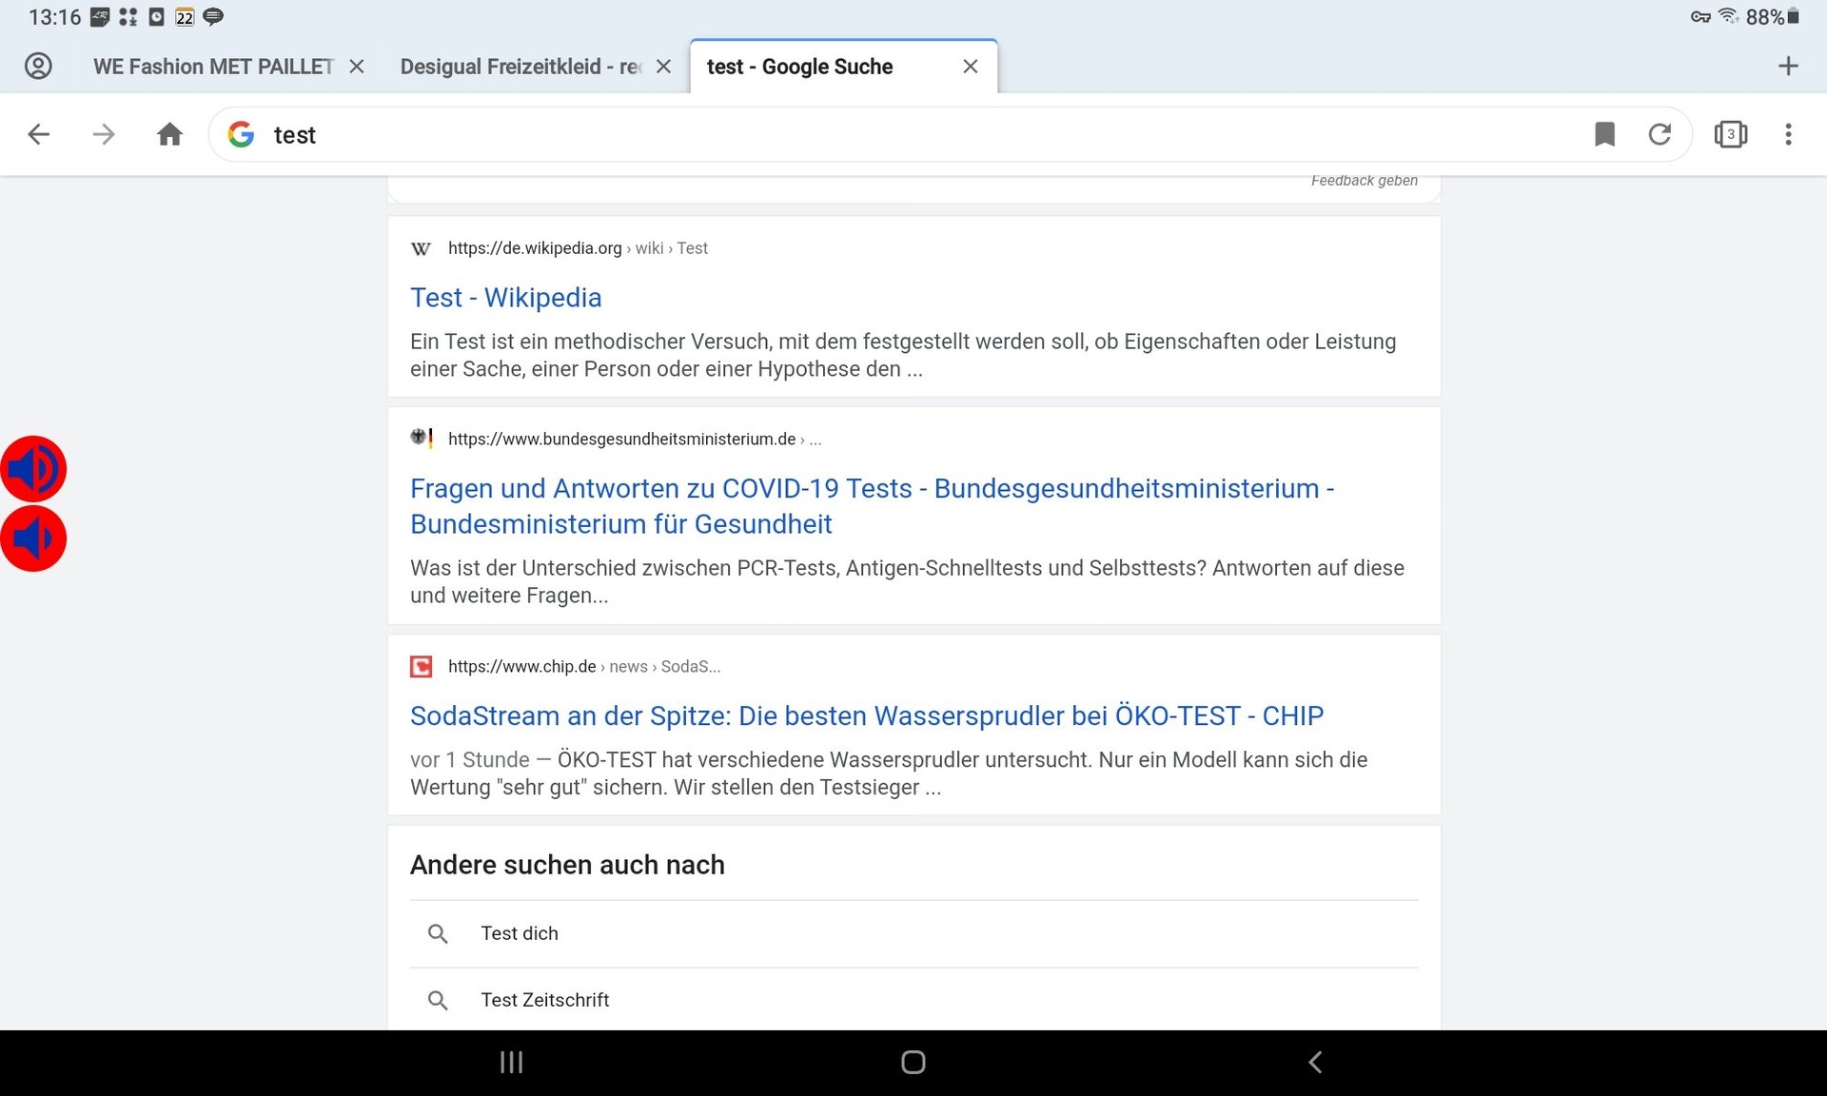This screenshot has width=1827, height=1096.
Task: Tap the Android back navigation button
Action: [x=1315, y=1063]
